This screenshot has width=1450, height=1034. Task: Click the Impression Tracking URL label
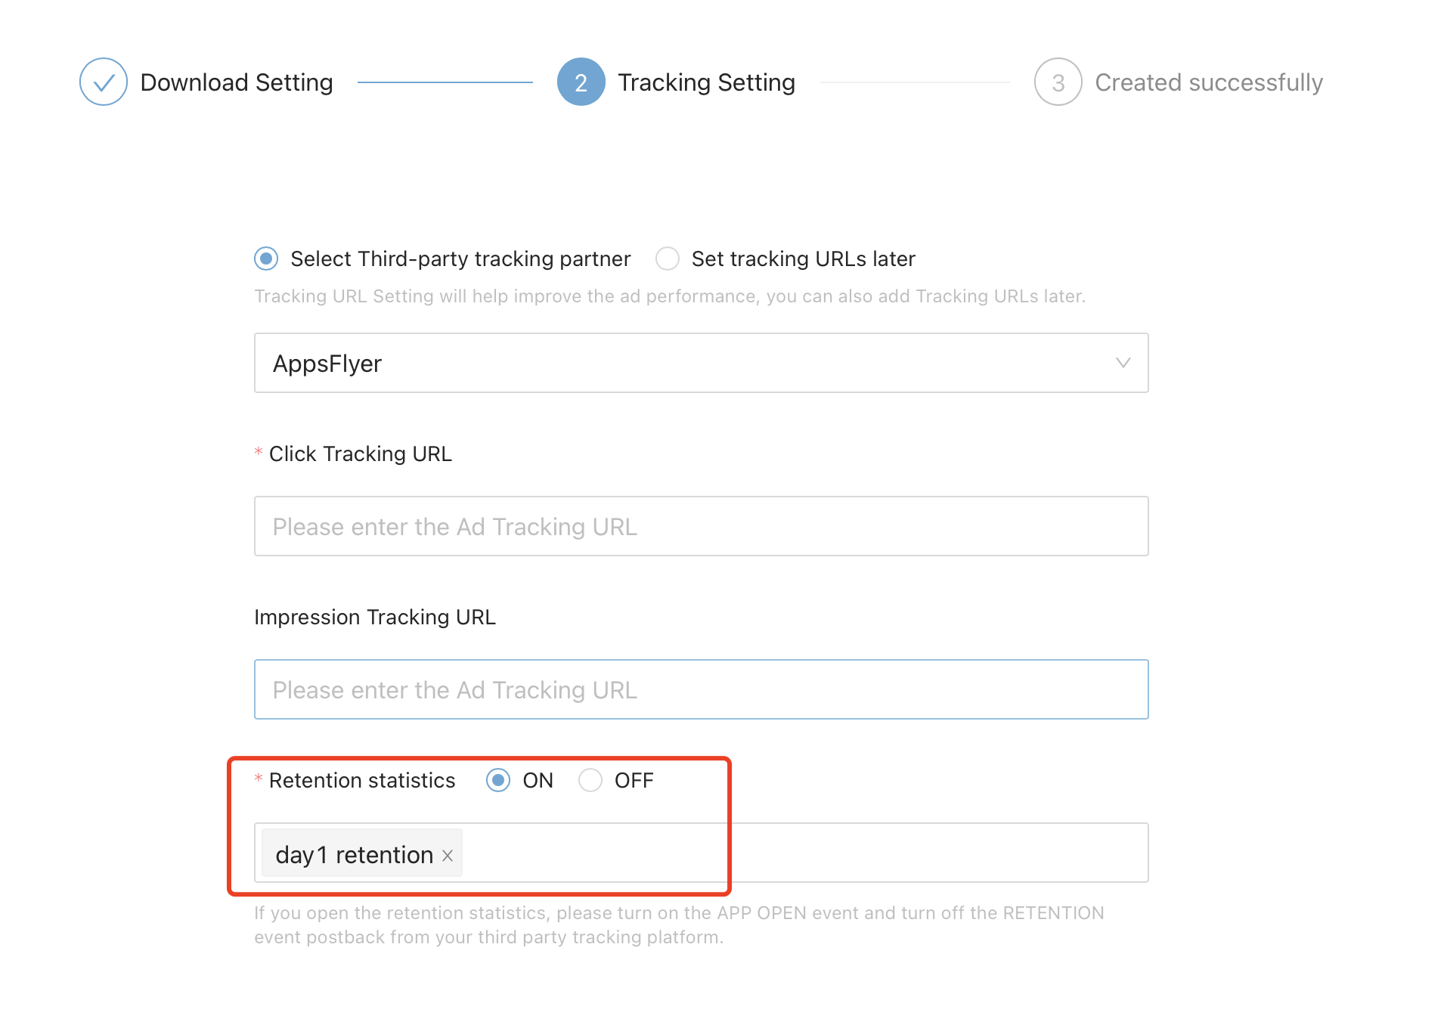pos(374,617)
